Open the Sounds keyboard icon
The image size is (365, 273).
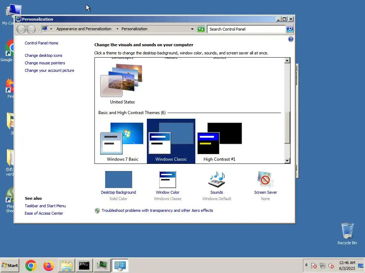coord(217,180)
